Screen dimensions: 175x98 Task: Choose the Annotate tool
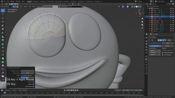pyautogui.click(x=3, y=33)
